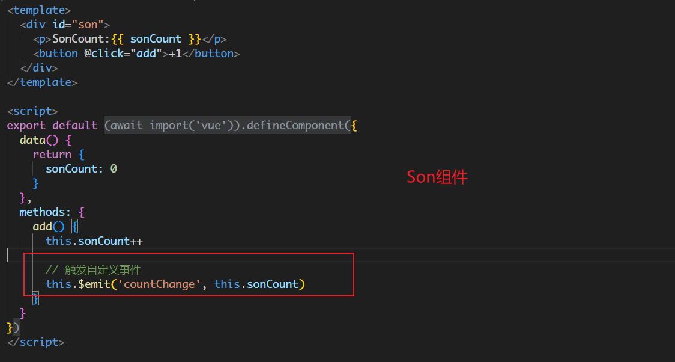
Task: Click the sonCount: 0 property line
Action: 81,169
